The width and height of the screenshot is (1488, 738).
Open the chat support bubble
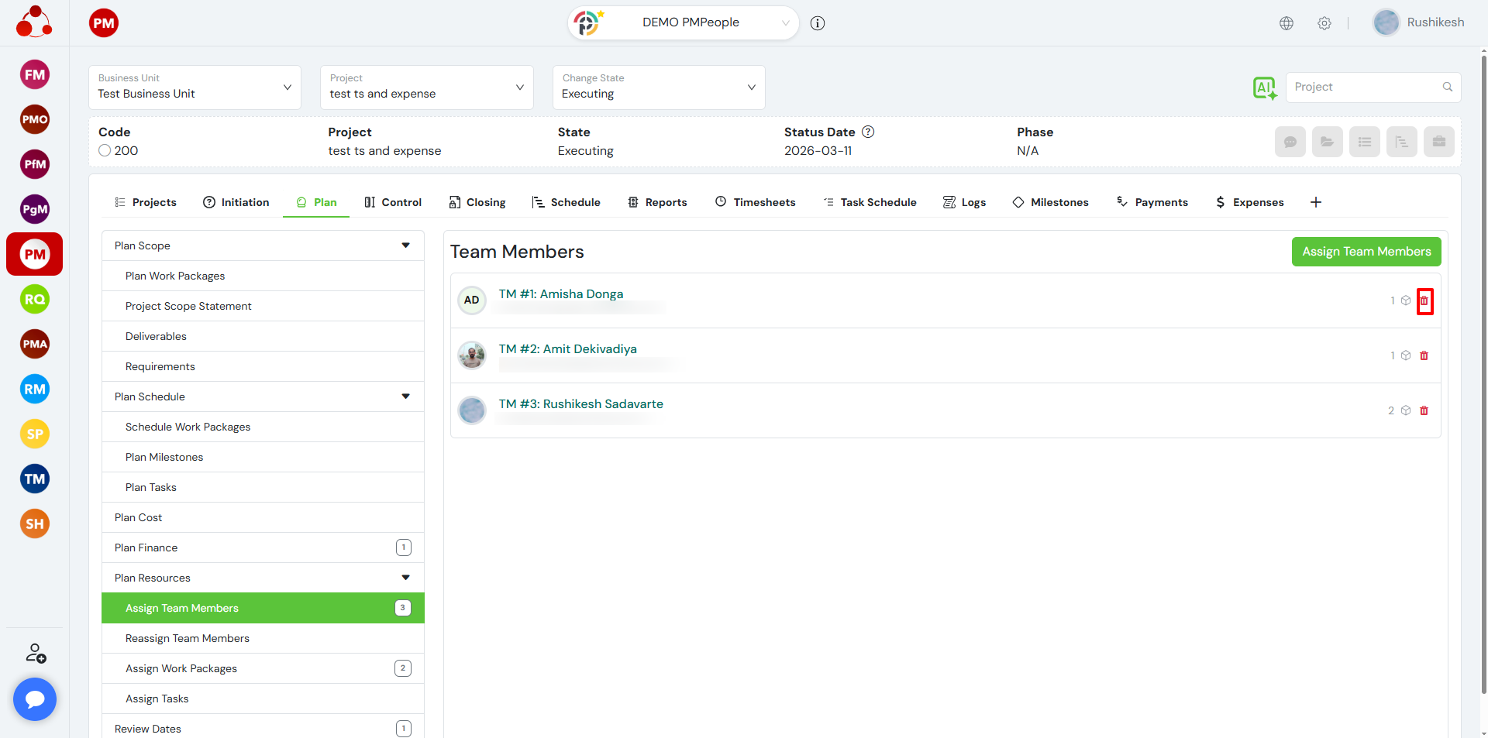click(35, 699)
